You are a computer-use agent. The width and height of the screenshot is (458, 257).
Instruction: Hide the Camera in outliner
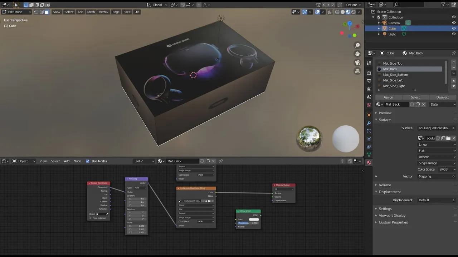454,23
